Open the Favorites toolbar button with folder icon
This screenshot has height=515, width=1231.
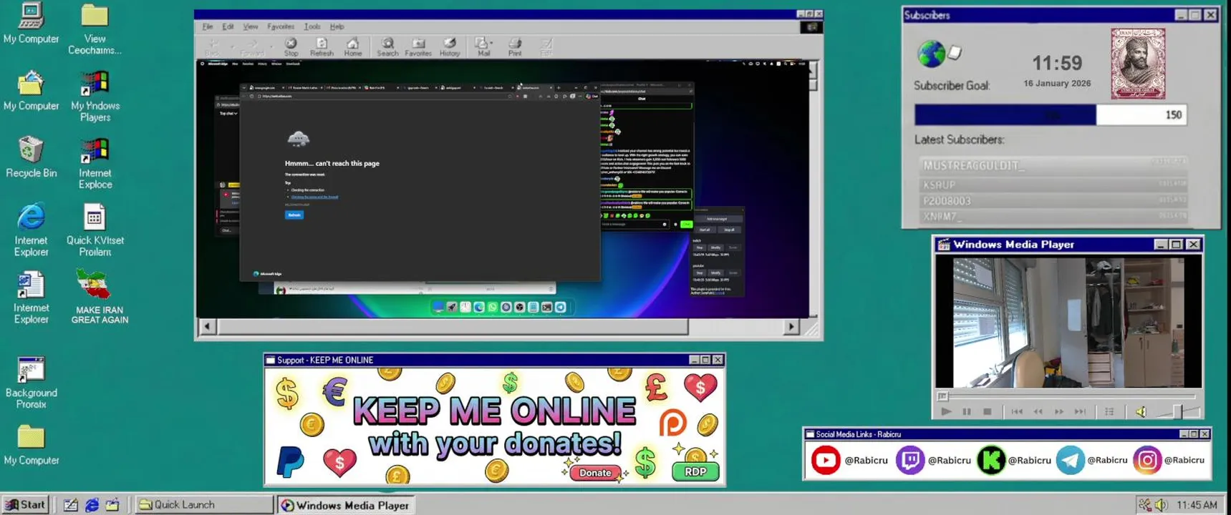[x=418, y=47]
